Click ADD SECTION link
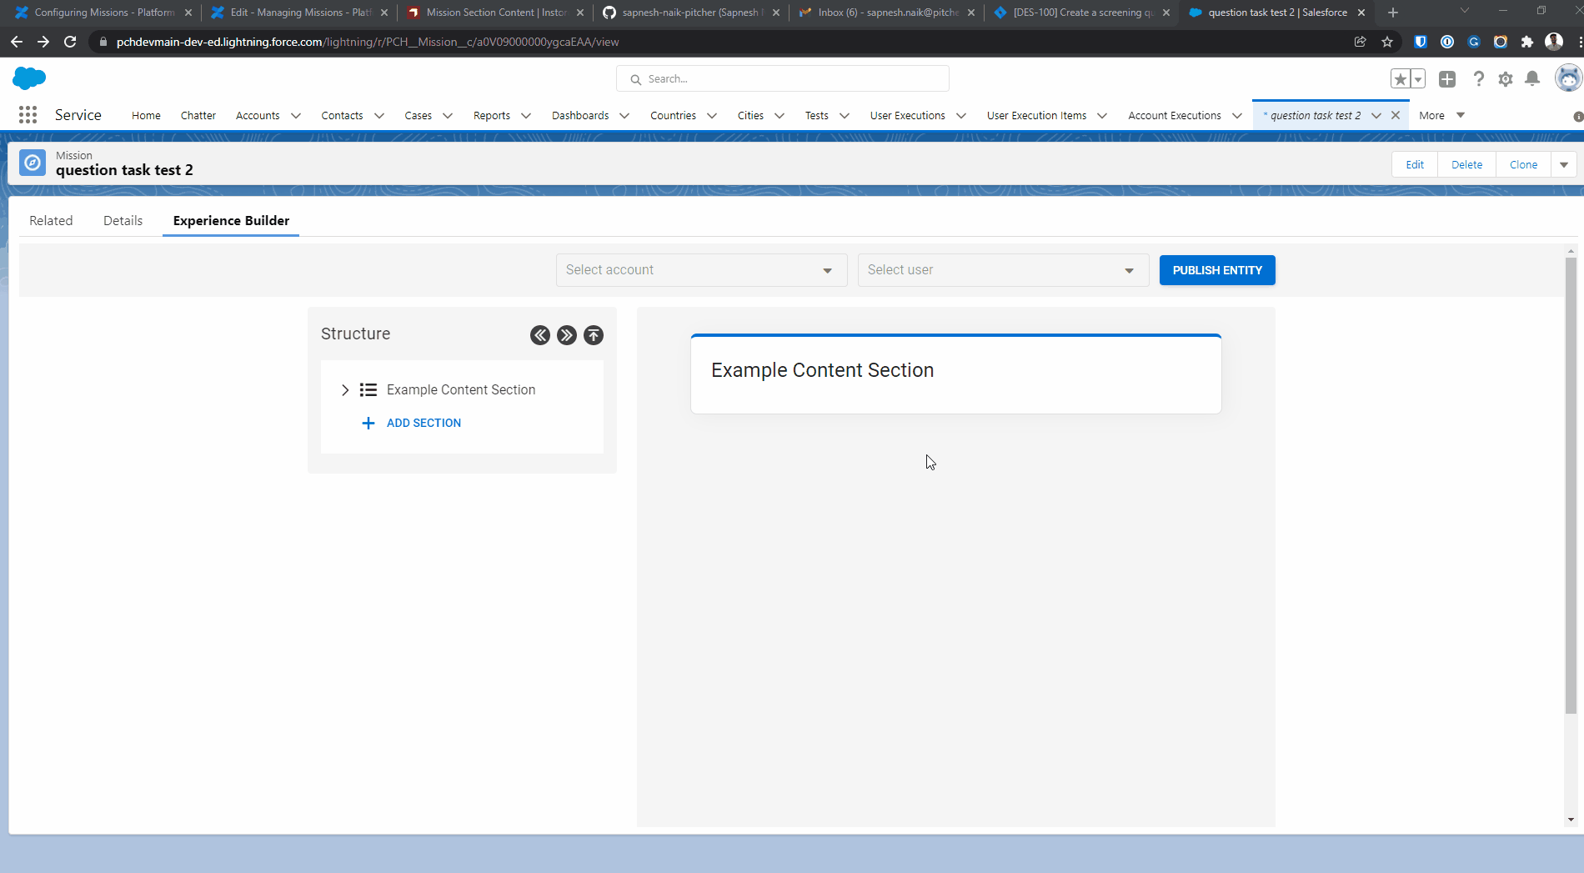Screen dimensions: 1584x873 (x=423, y=424)
